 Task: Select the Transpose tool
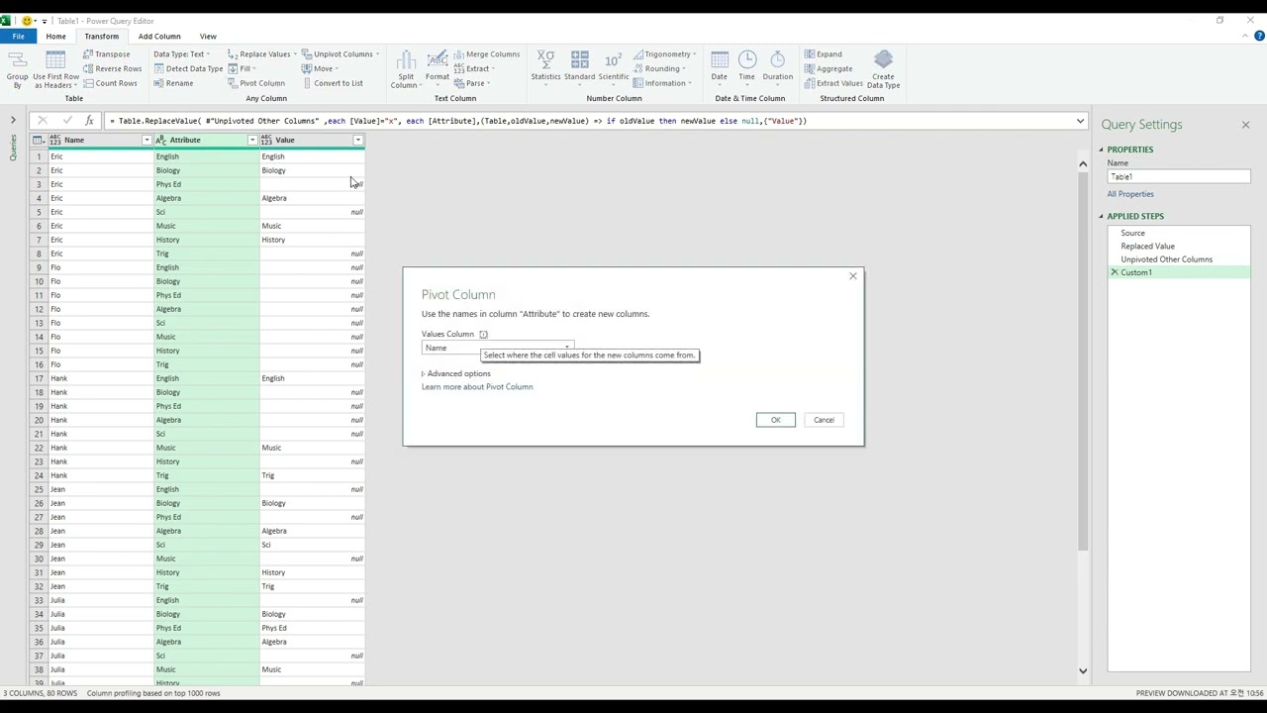[106, 54]
